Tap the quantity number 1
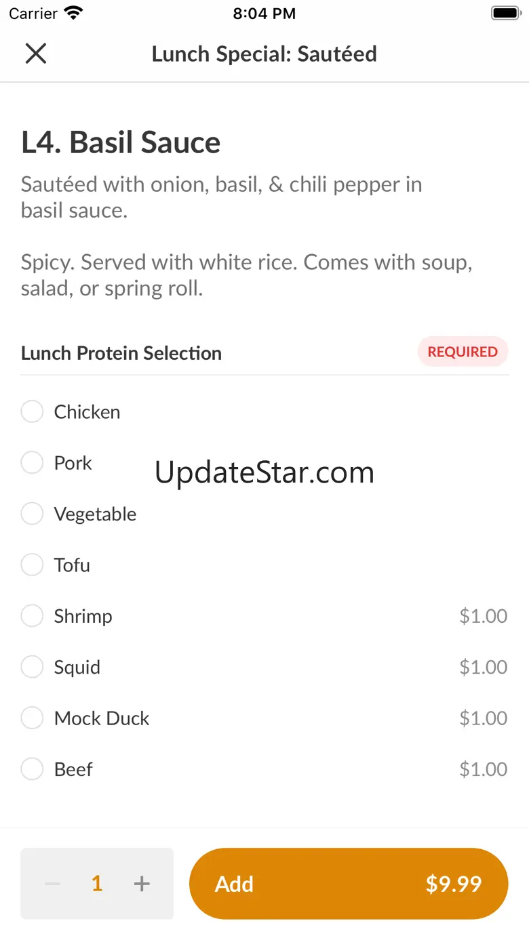Image resolution: width=529 pixels, height=940 pixels. [97, 884]
